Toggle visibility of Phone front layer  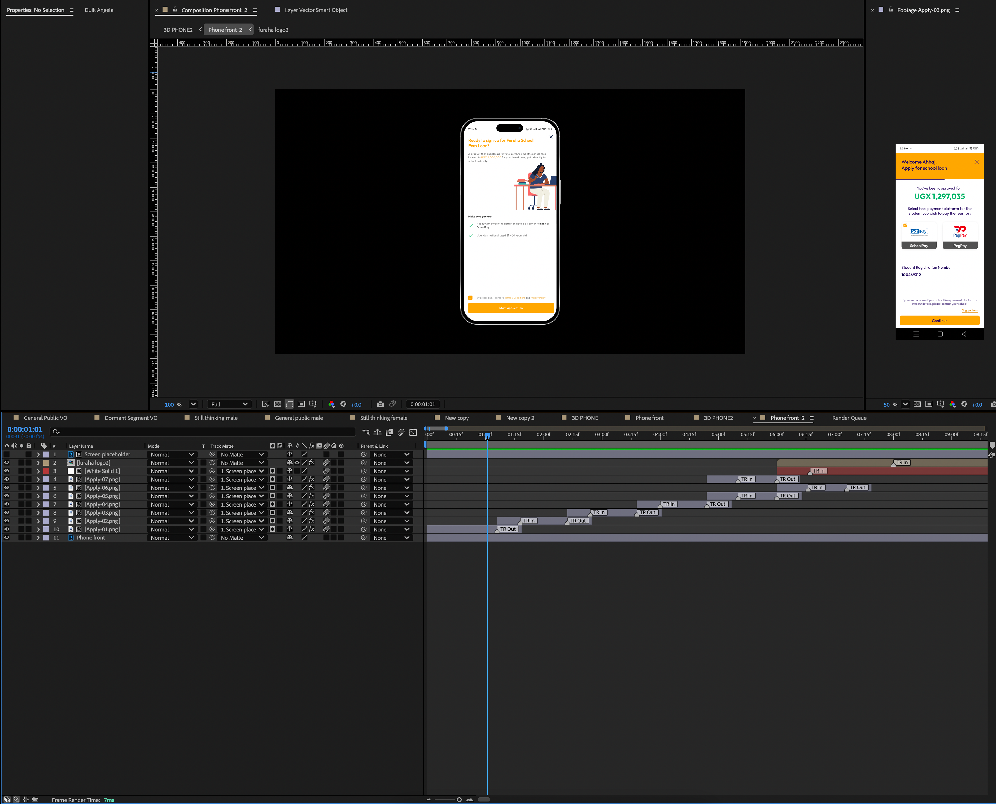(6, 538)
